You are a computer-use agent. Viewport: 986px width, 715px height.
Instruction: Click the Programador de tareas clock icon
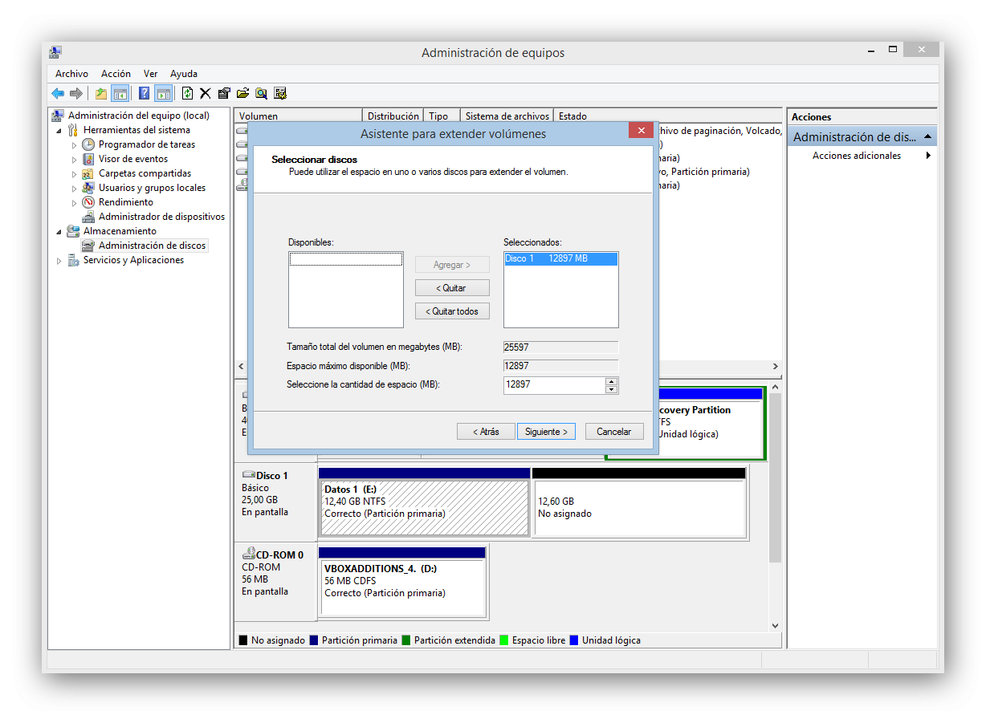(88, 144)
